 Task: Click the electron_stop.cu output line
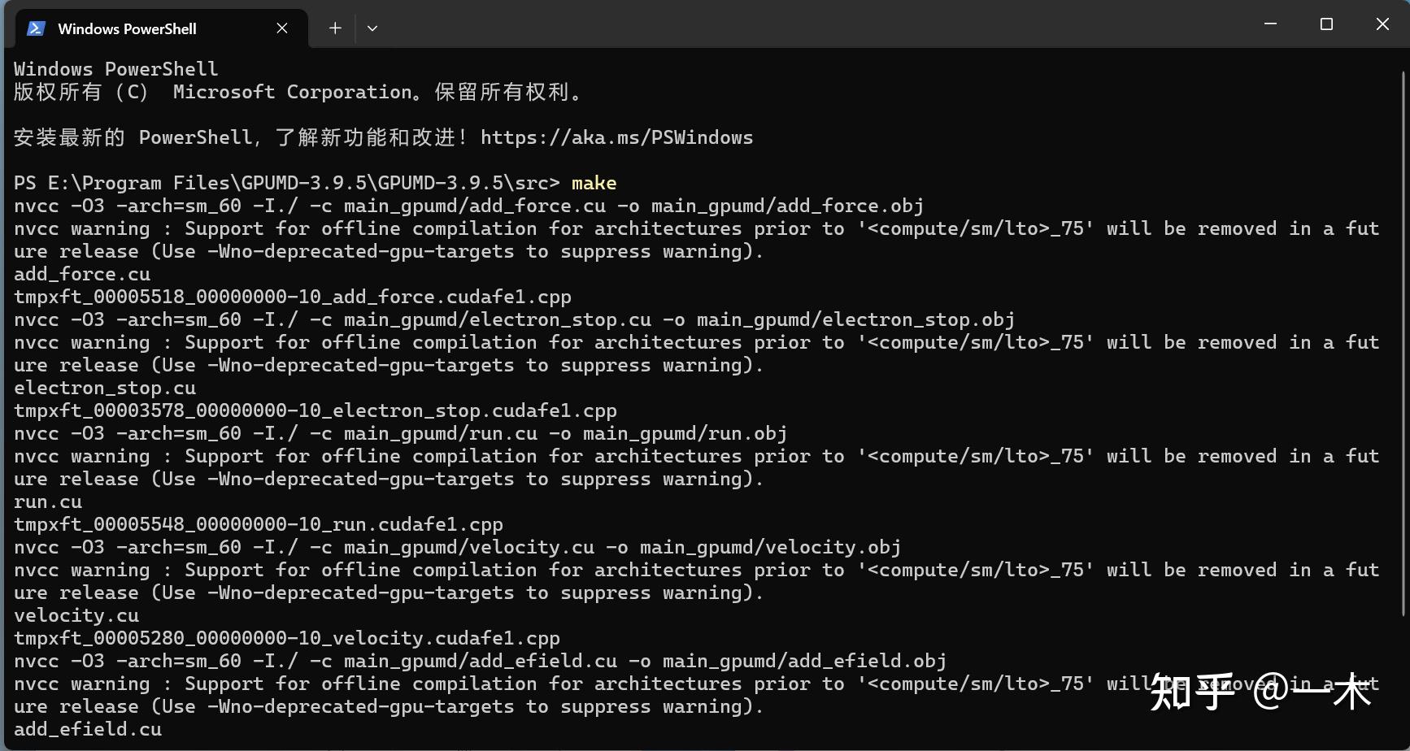103,388
